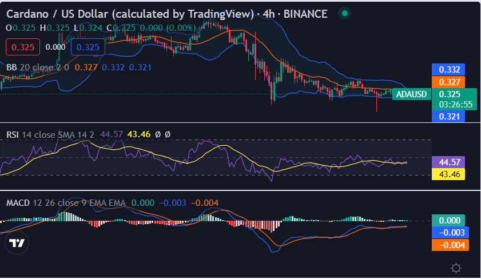Click the spread value 0.000 between prices
Viewport: 481px width, 279px height.
click(x=55, y=47)
